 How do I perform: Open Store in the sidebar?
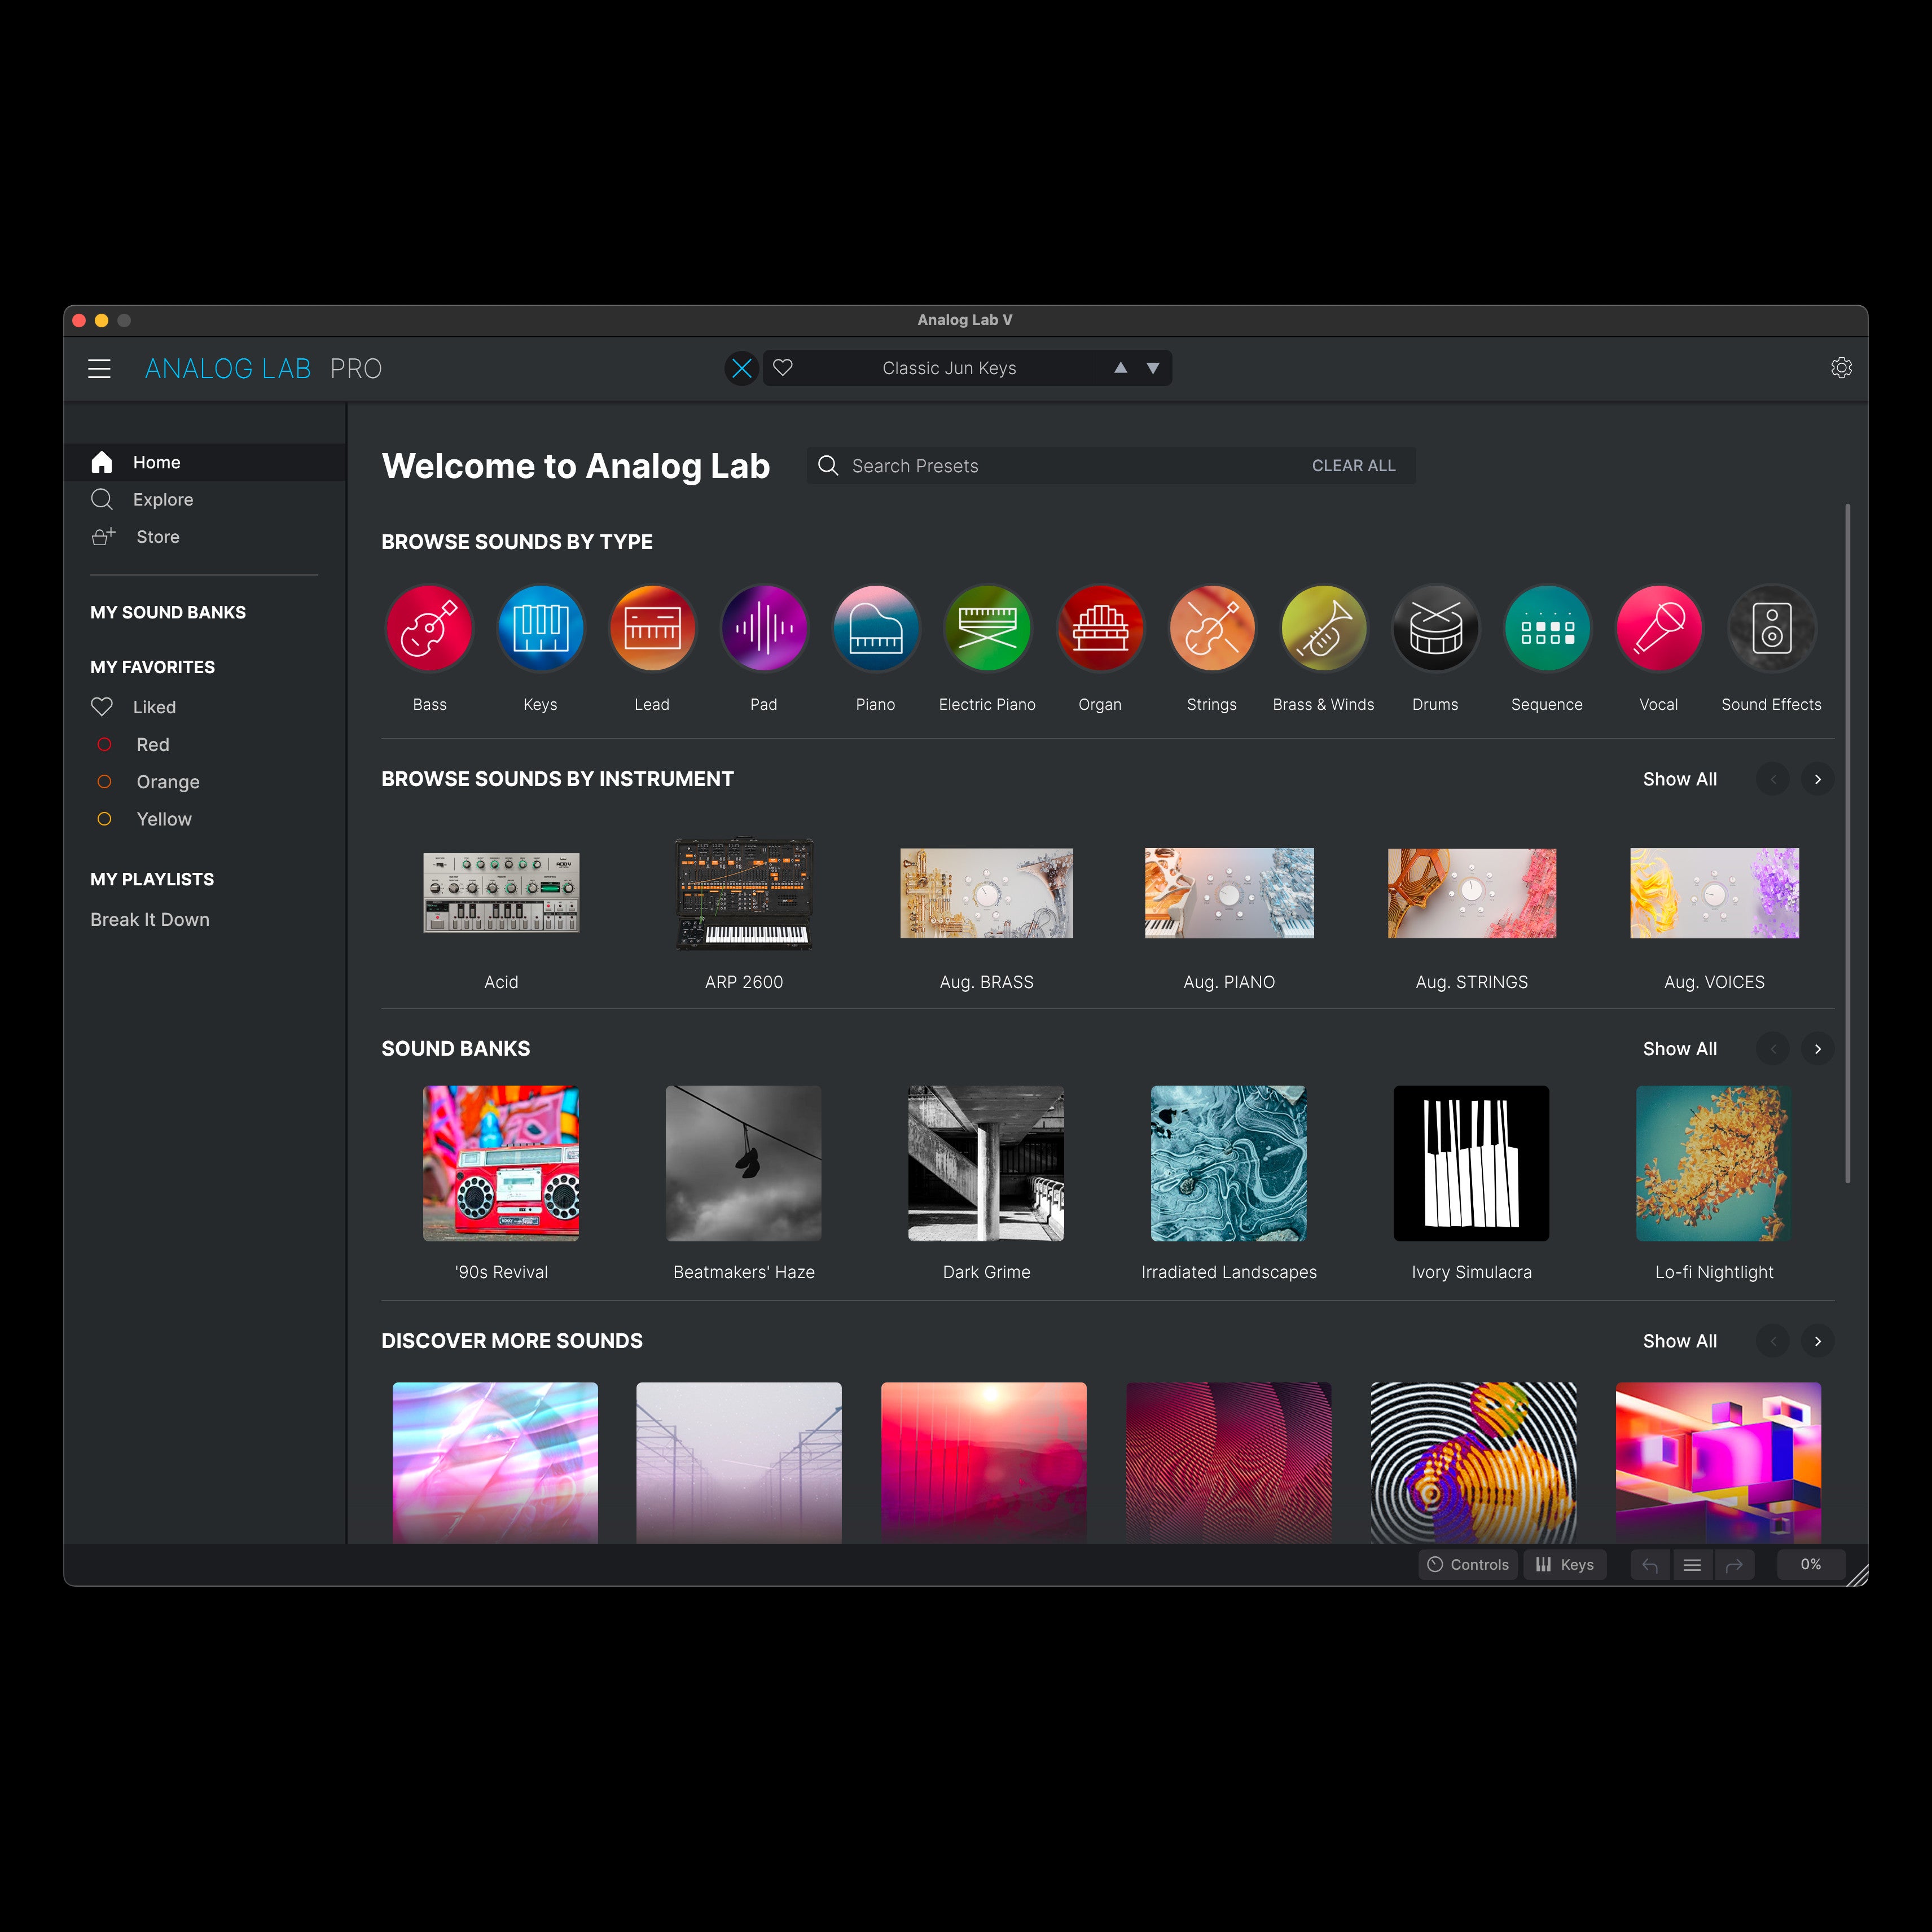point(205,537)
